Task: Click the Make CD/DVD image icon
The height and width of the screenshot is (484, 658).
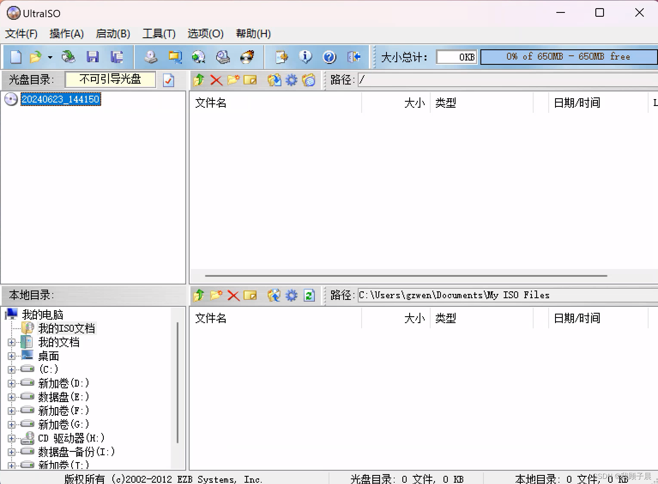Action: tap(151, 57)
